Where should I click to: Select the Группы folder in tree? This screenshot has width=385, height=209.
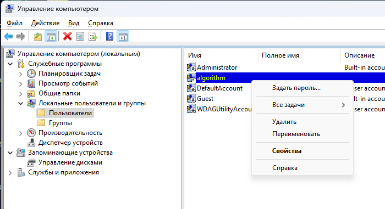coord(61,123)
